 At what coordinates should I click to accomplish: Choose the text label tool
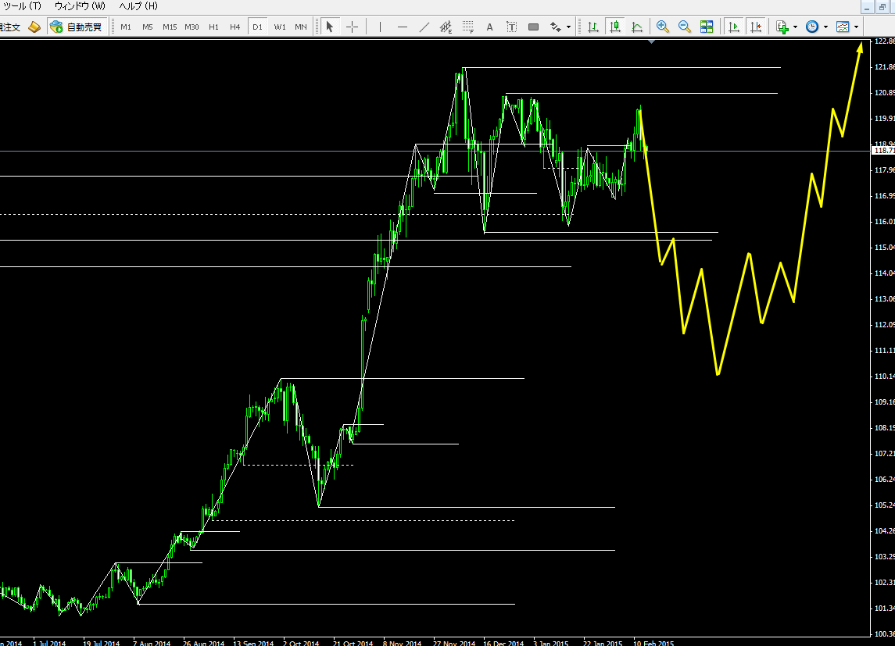[x=490, y=27]
